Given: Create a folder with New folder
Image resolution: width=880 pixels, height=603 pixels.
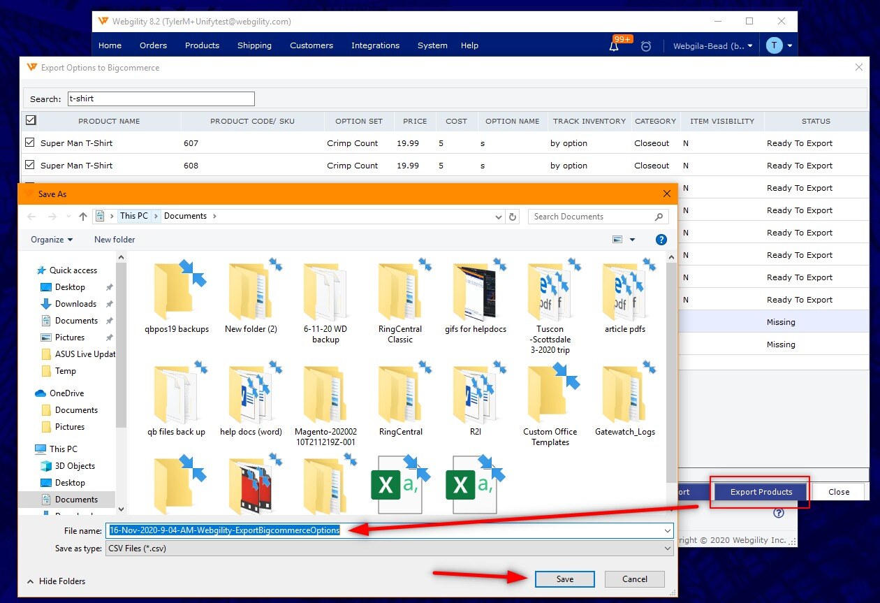Looking at the screenshot, I should (115, 240).
